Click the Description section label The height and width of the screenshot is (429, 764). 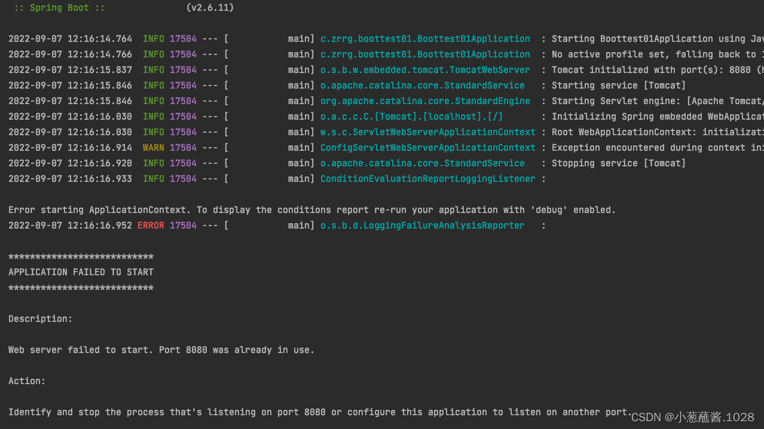[39, 318]
